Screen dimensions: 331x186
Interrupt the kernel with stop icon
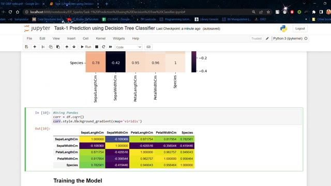(x=97, y=47)
